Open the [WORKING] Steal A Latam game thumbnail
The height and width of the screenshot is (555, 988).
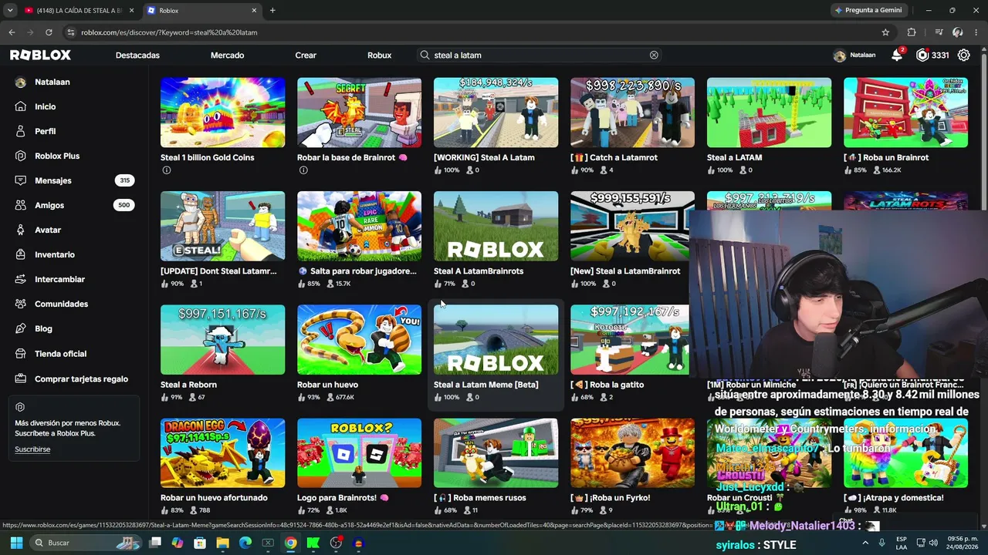point(496,113)
